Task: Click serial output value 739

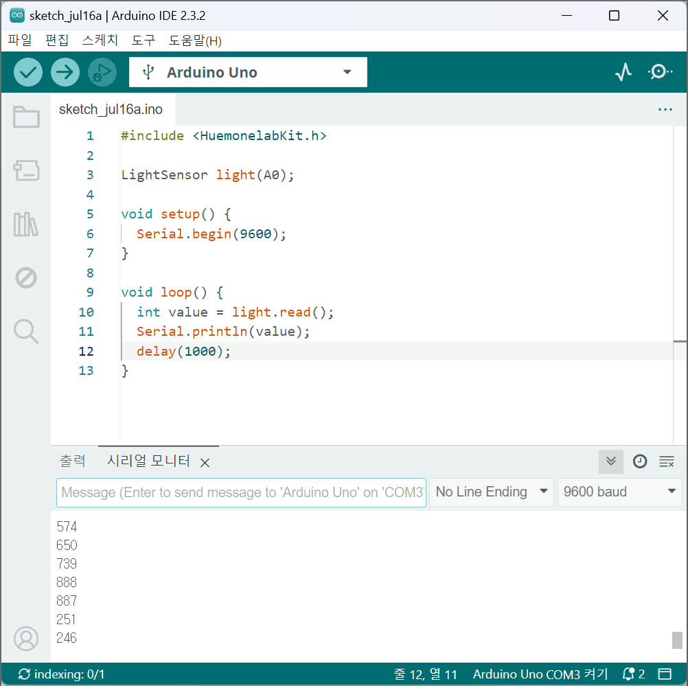Action: (x=67, y=564)
